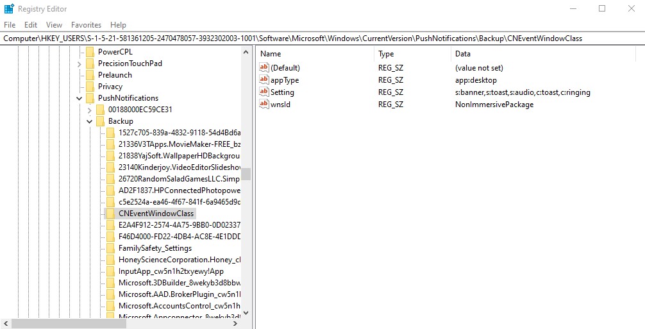This screenshot has width=645, height=329.
Task: Select the Privacy key label
Action: pyautogui.click(x=110, y=87)
